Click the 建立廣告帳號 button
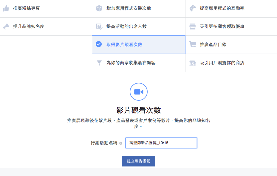 pyautogui.click(x=138, y=161)
